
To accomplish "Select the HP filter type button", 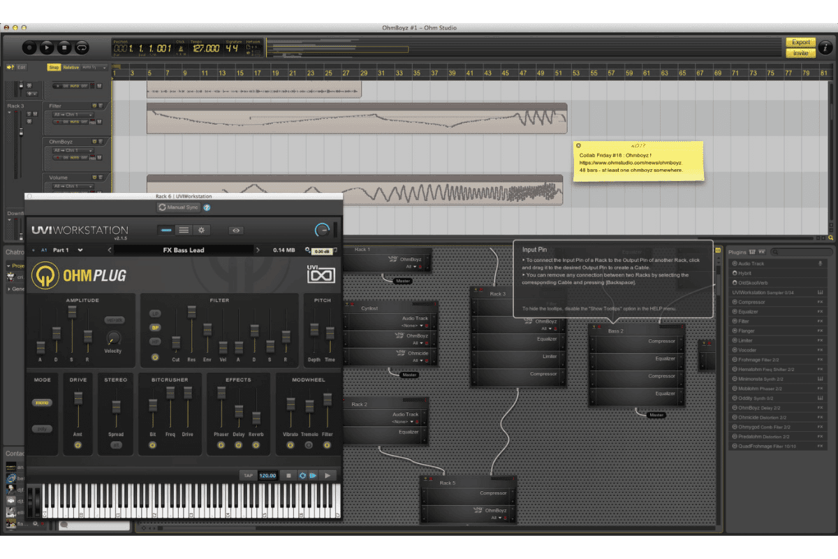I will click(x=155, y=341).
